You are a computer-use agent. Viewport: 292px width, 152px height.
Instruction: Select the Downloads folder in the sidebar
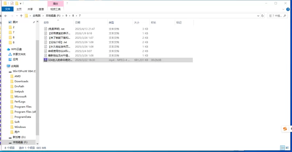click(x=21, y=81)
